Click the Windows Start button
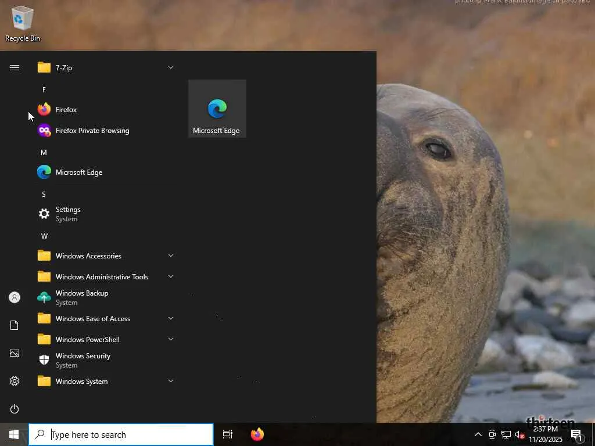Image resolution: width=595 pixels, height=446 pixels. point(14,434)
